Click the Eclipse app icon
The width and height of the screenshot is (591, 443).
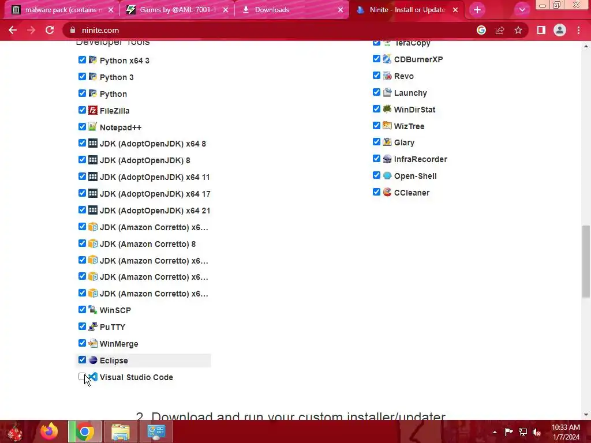pos(93,360)
